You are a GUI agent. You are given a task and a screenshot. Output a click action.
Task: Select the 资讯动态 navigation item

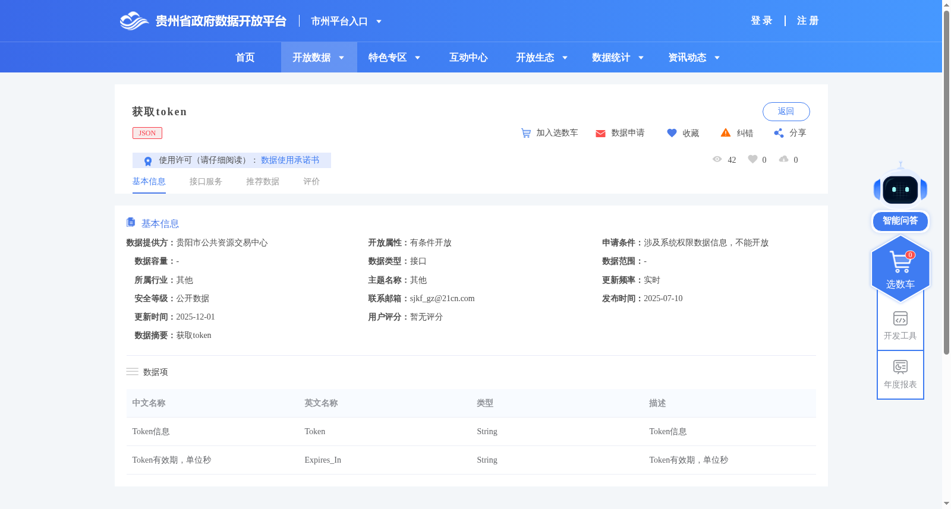click(687, 58)
